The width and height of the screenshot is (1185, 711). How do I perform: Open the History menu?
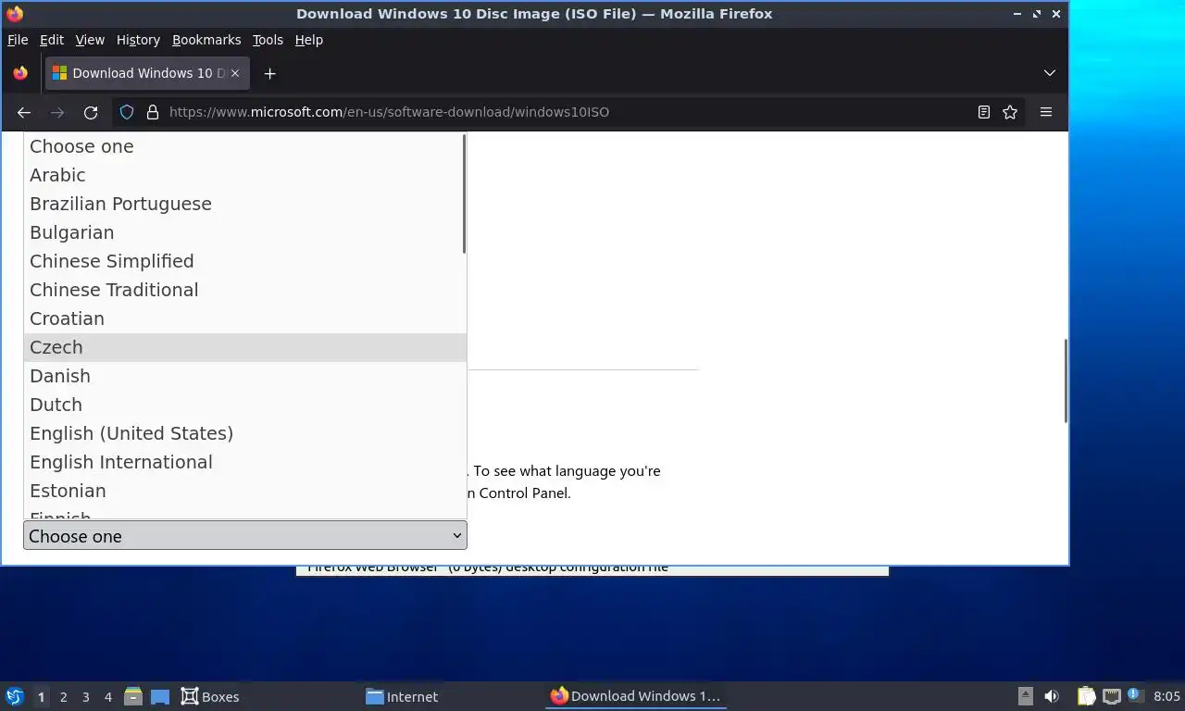pyautogui.click(x=138, y=40)
